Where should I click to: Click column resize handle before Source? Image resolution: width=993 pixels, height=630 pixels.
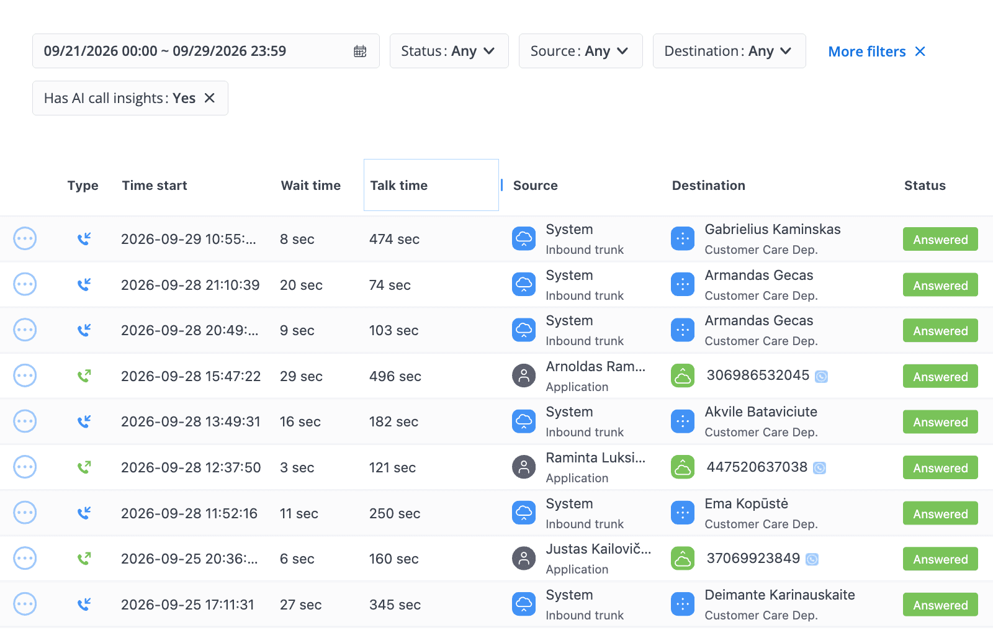click(501, 185)
